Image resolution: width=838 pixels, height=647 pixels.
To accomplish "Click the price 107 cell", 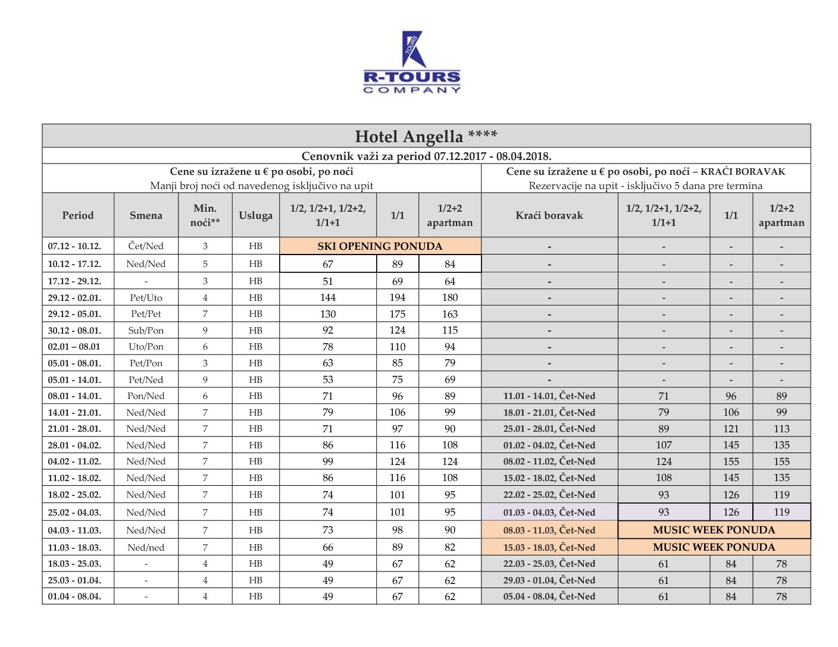I will click(664, 445).
